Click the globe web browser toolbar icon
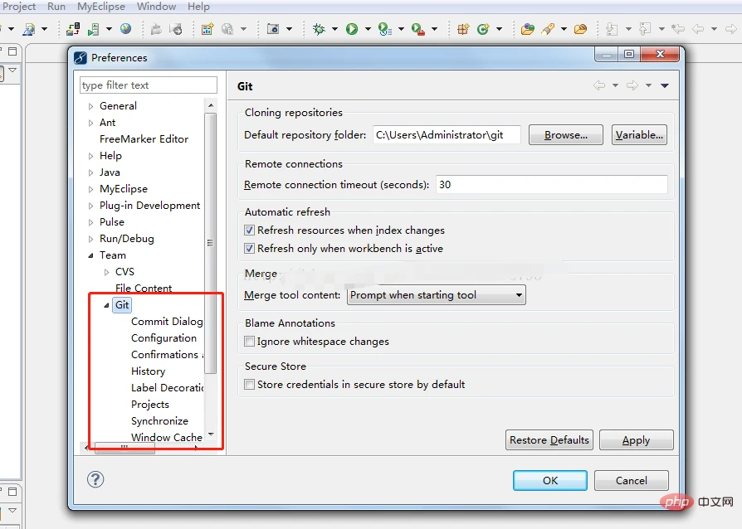Image resolution: width=742 pixels, height=529 pixels. point(125,29)
